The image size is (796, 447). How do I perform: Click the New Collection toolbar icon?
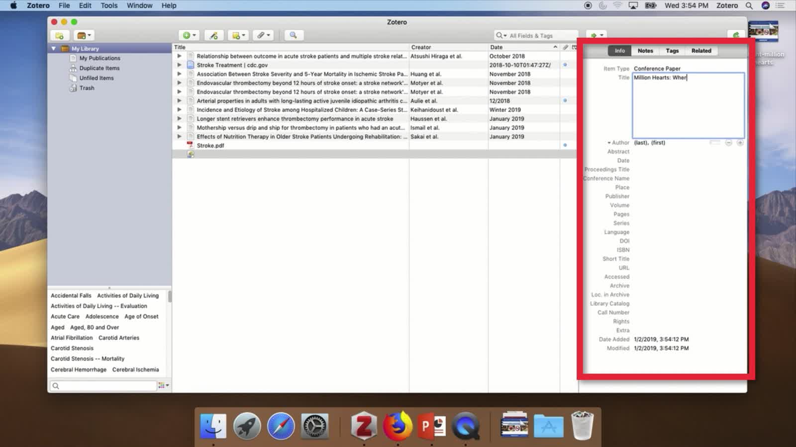[59, 35]
